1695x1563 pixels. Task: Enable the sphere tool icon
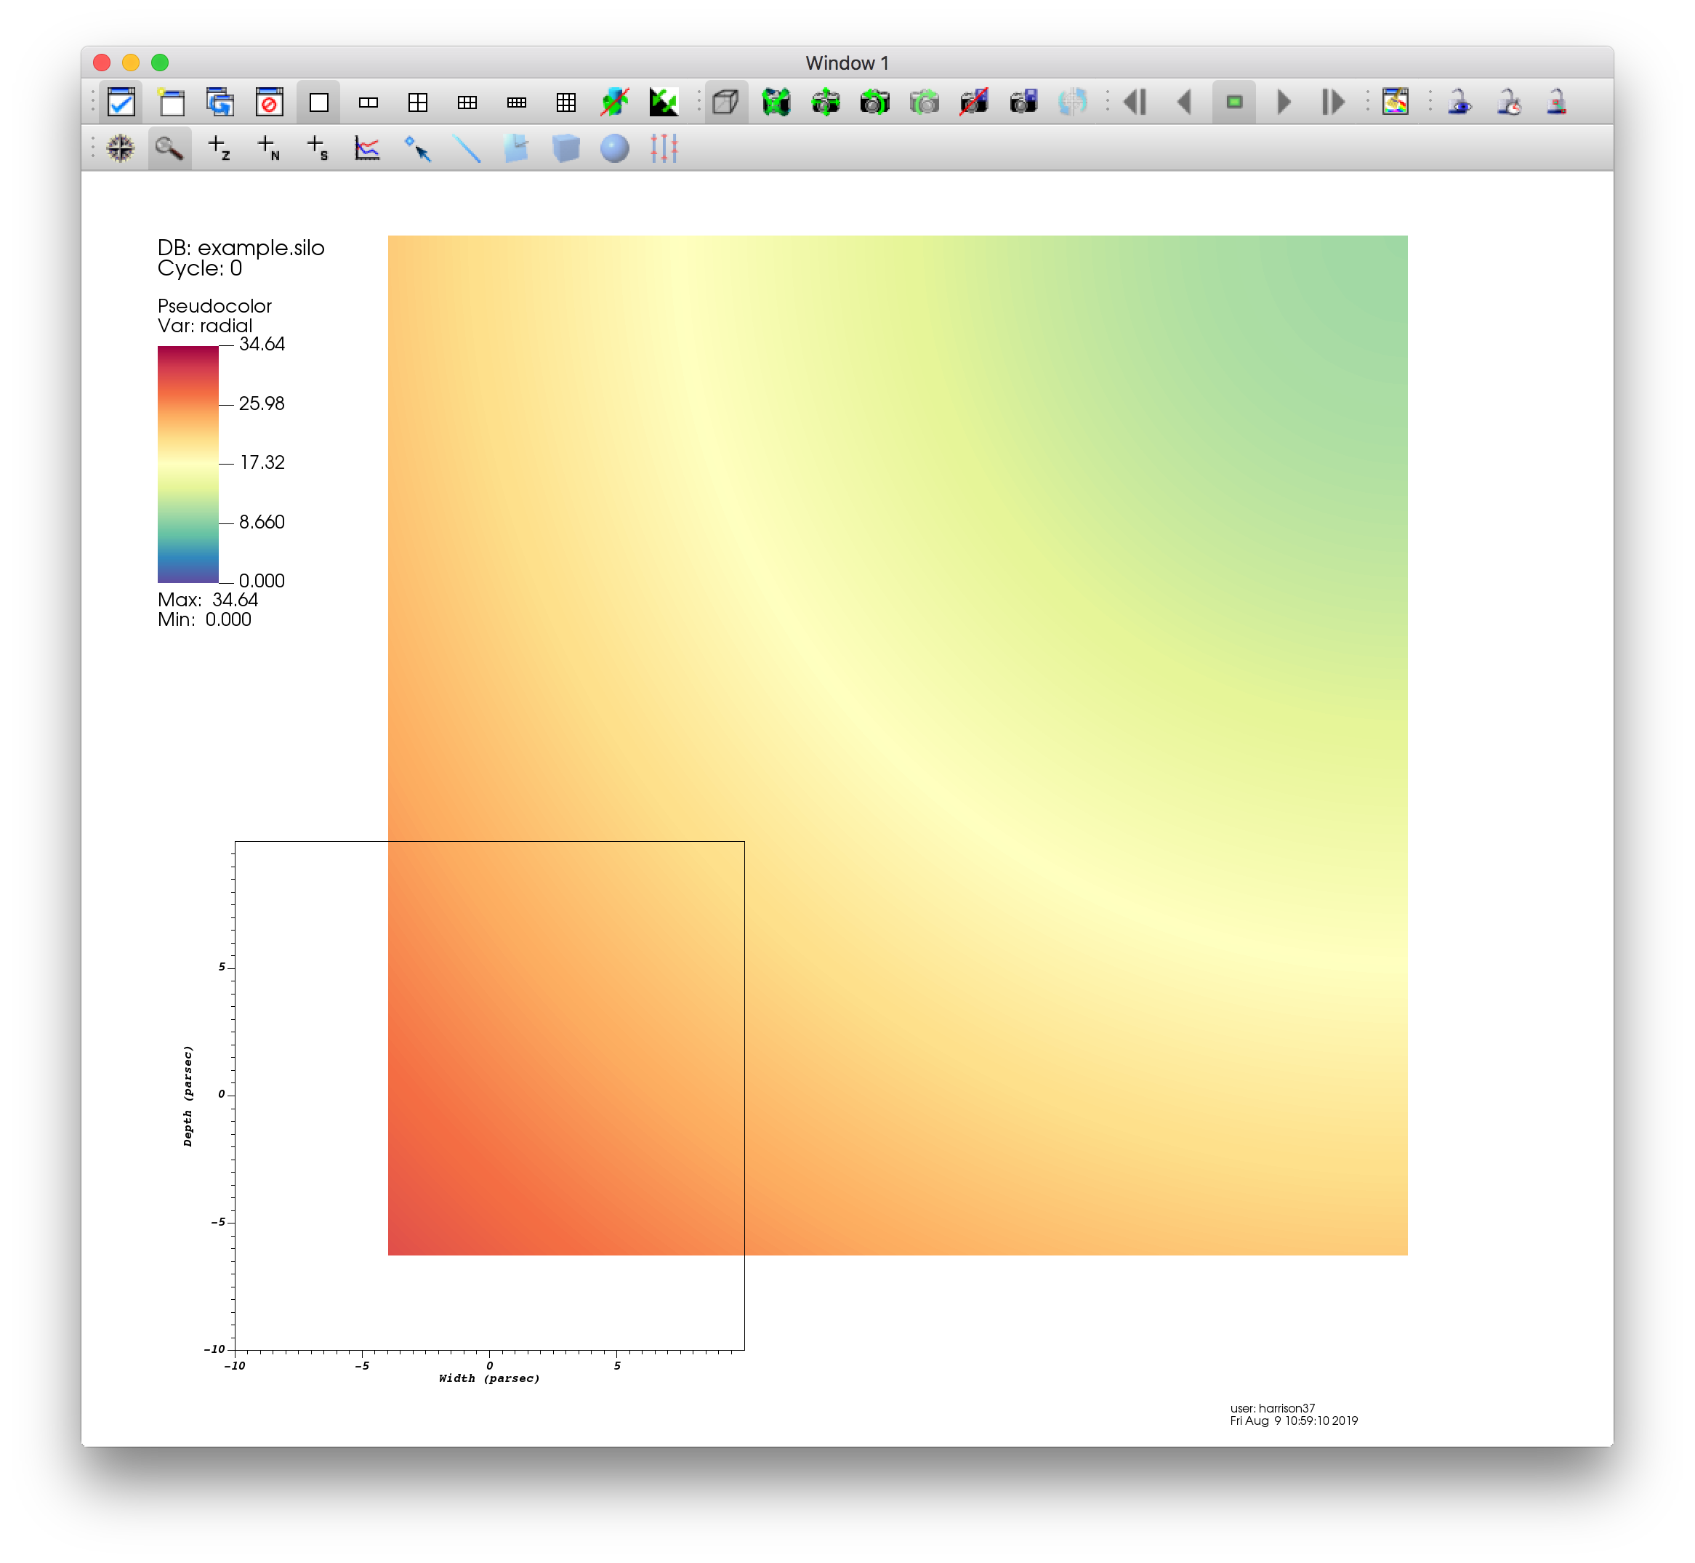pyautogui.click(x=615, y=148)
